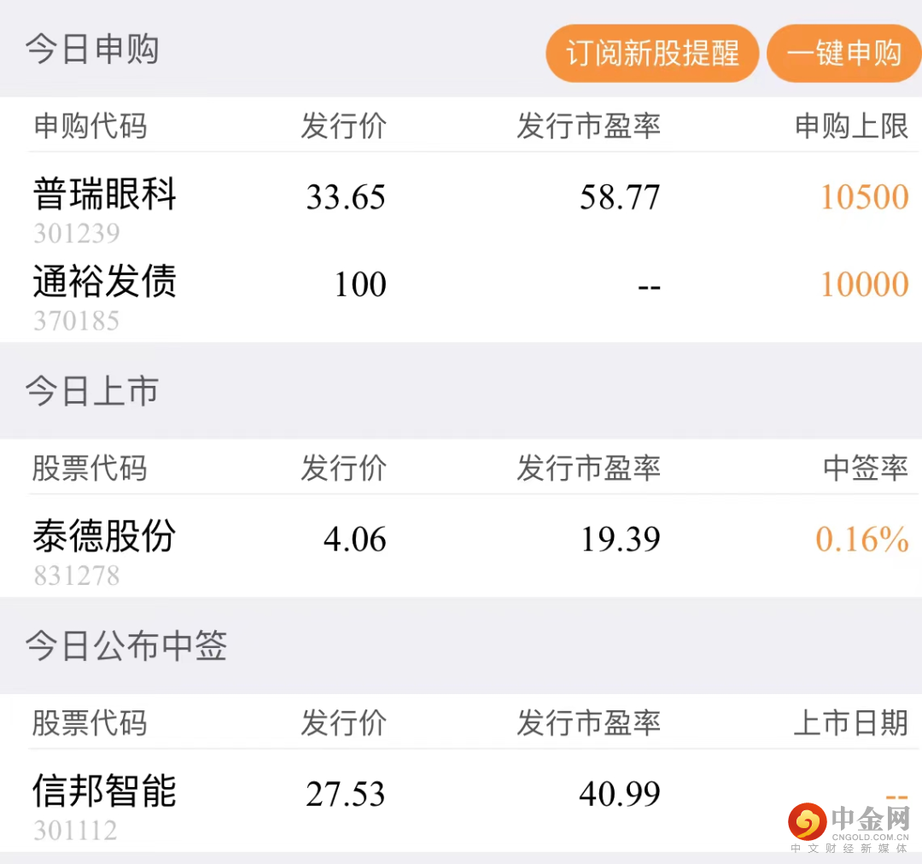Tap the 33.65 issue price of 普瑞眼科
922x864 pixels.
[346, 197]
